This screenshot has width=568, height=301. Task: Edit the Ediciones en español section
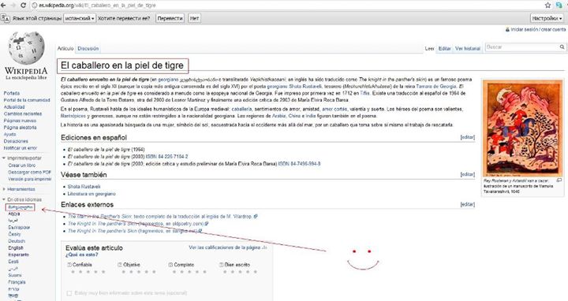point(467,137)
